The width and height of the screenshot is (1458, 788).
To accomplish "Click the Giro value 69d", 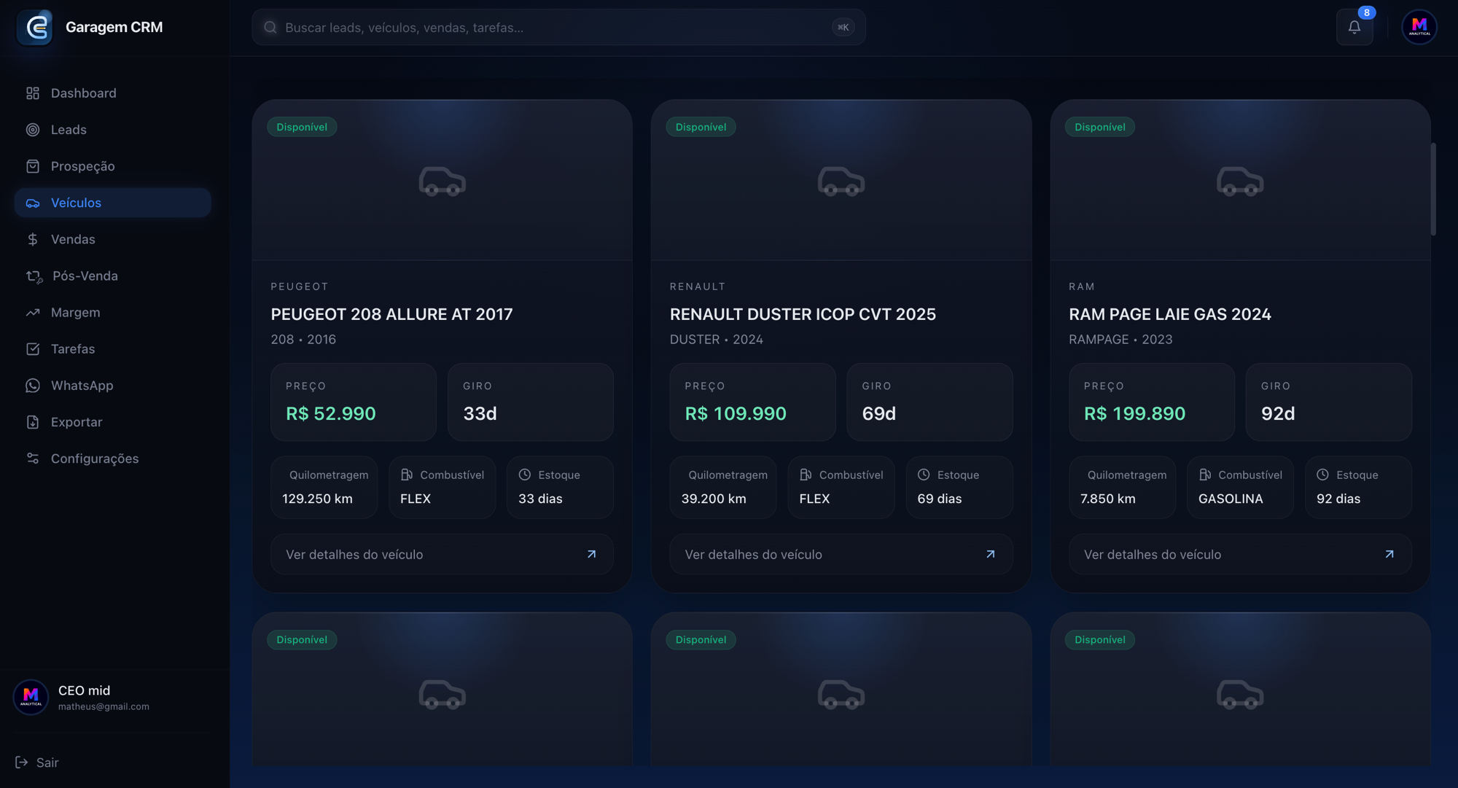I will tap(878, 413).
